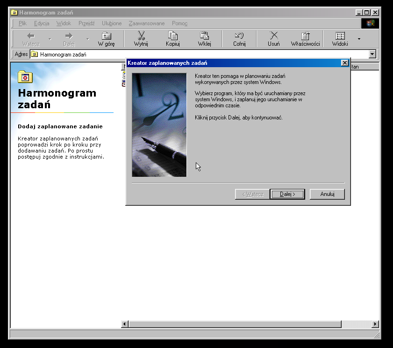Open the Ulubione menu
This screenshot has height=348, width=393.
pos(112,23)
